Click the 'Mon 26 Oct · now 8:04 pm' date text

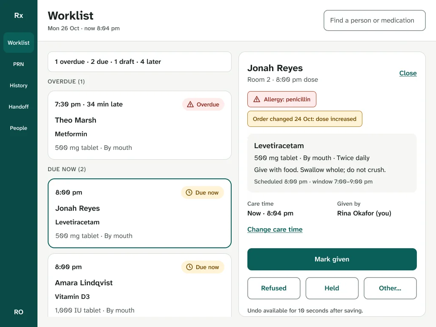(84, 29)
